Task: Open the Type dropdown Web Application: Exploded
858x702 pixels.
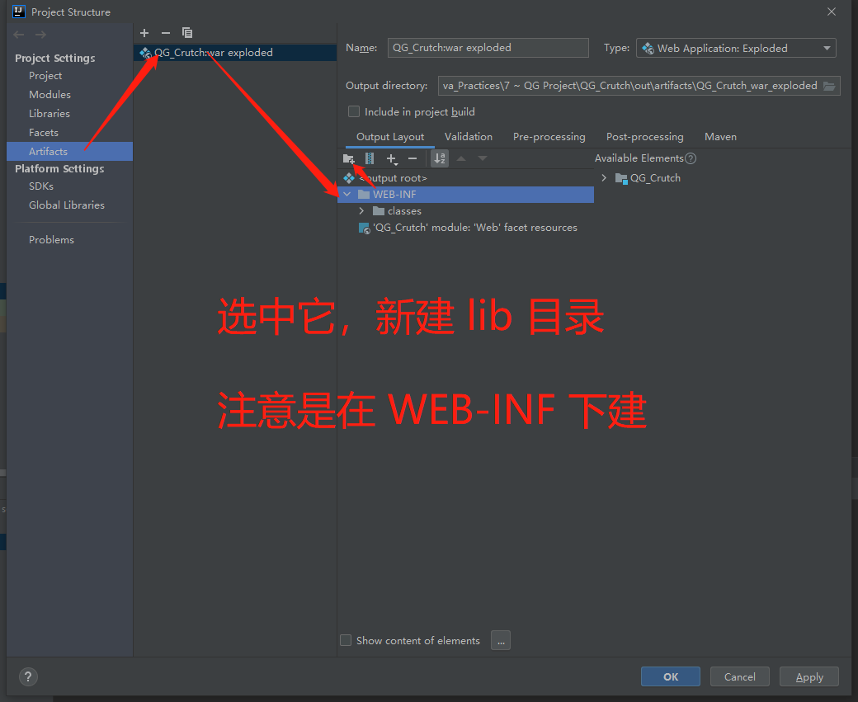Action: coord(736,48)
